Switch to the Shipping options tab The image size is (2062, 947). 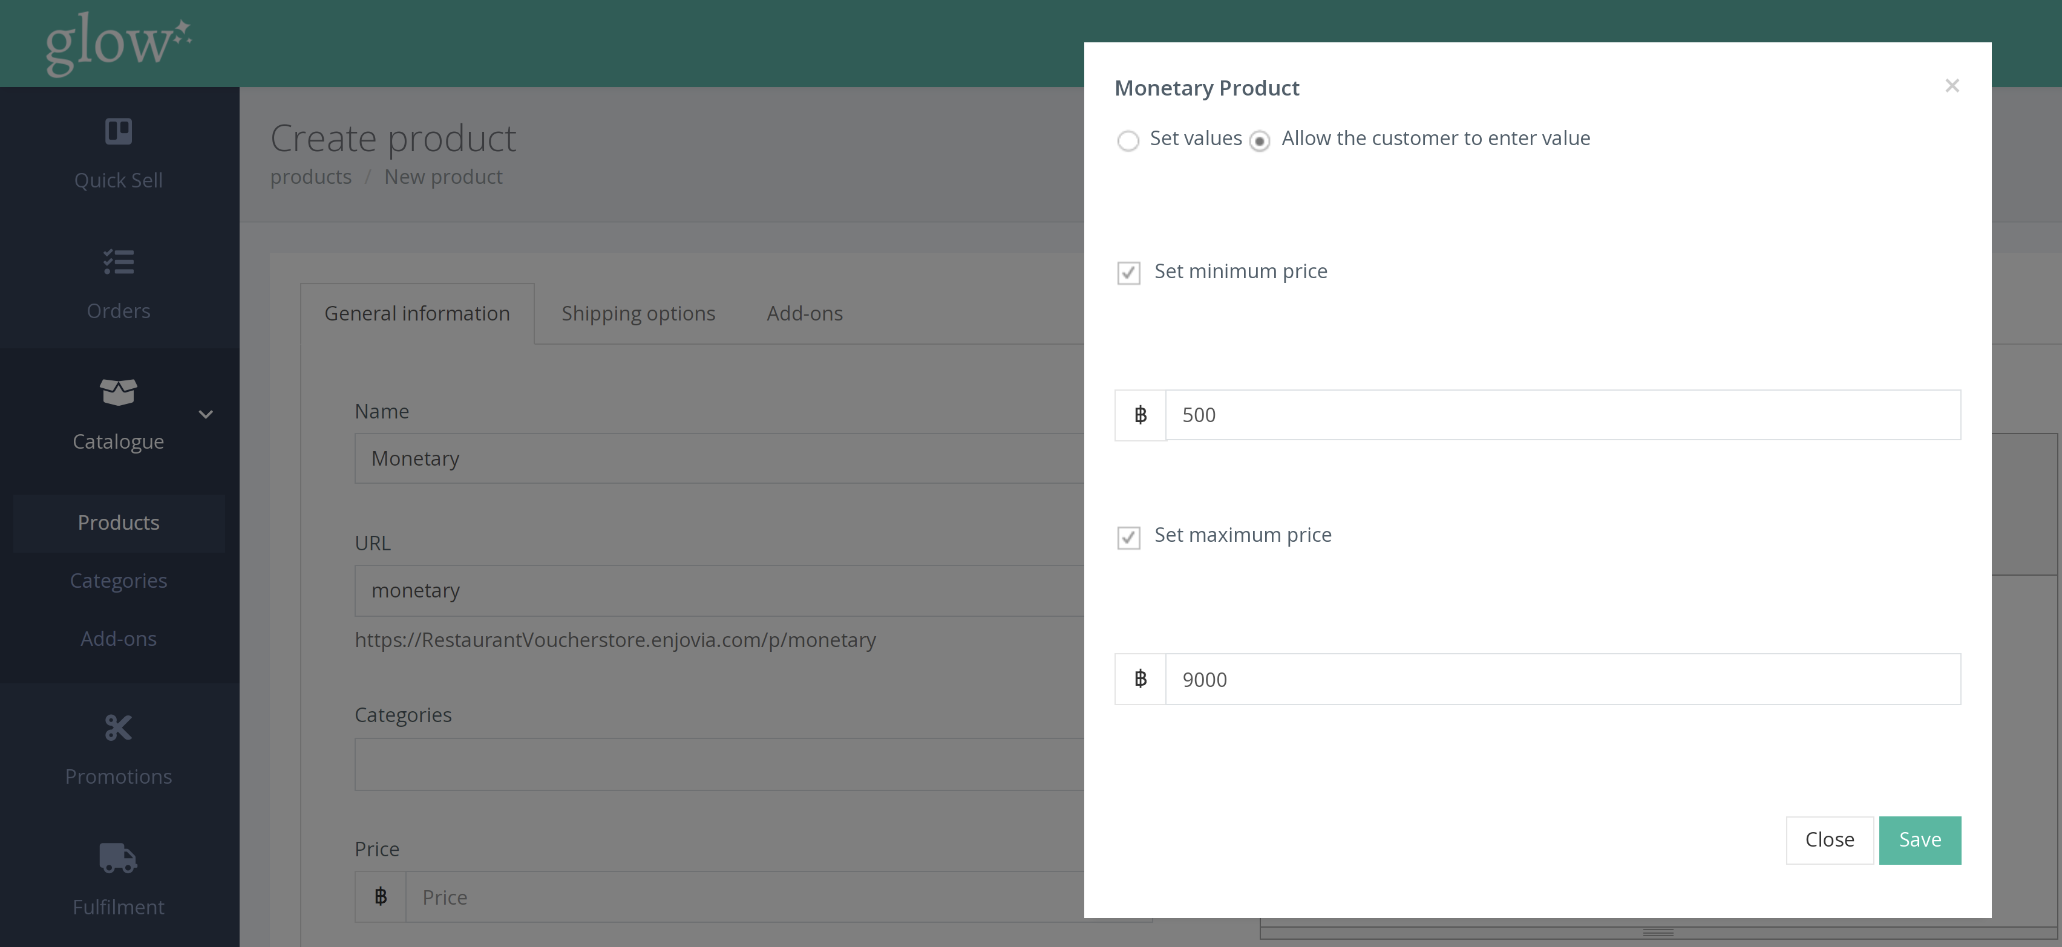(638, 313)
